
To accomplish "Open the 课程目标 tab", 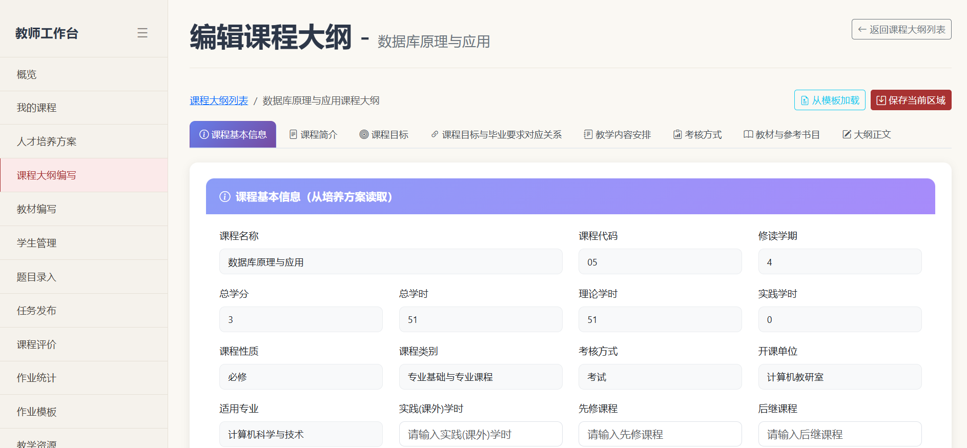I will click(384, 134).
